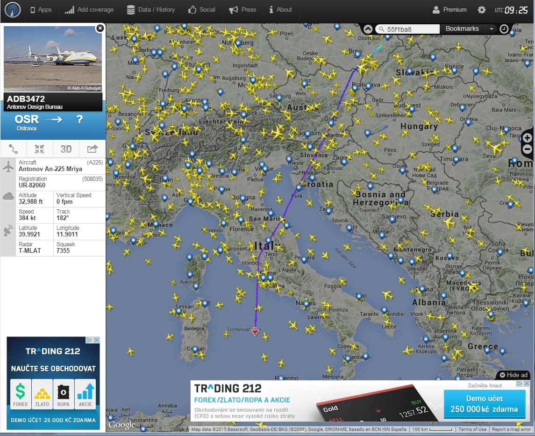Click the satellite dish icon beside Latitude
The width and height of the screenshot is (535, 436).
coord(8,231)
